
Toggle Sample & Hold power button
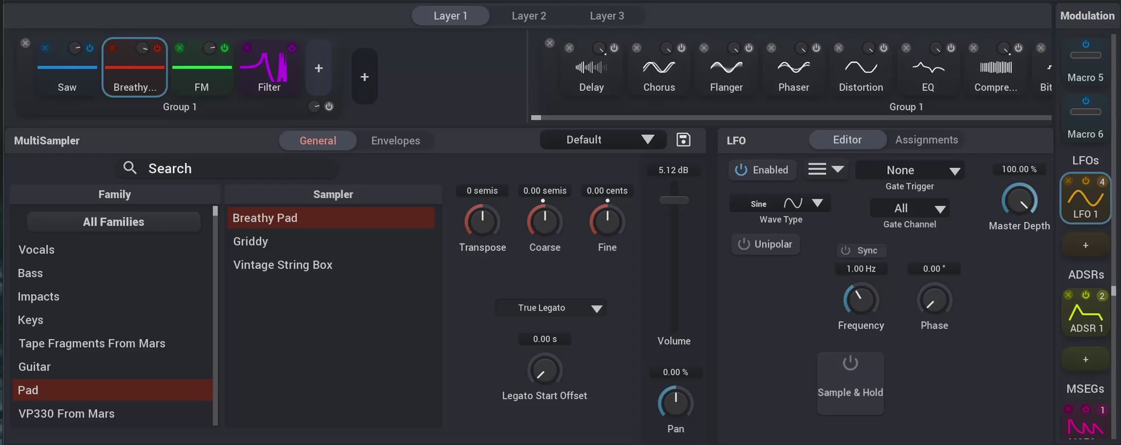click(850, 363)
